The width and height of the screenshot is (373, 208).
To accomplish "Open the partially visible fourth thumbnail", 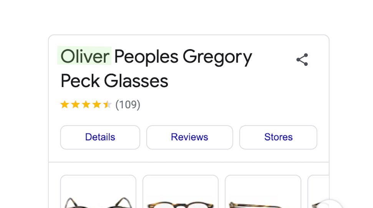I will [318, 191].
